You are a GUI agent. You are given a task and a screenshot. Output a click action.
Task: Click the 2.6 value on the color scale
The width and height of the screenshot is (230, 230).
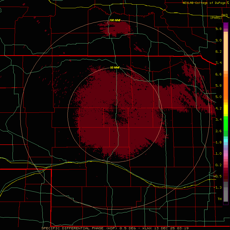pyautogui.click(x=218, y=131)
